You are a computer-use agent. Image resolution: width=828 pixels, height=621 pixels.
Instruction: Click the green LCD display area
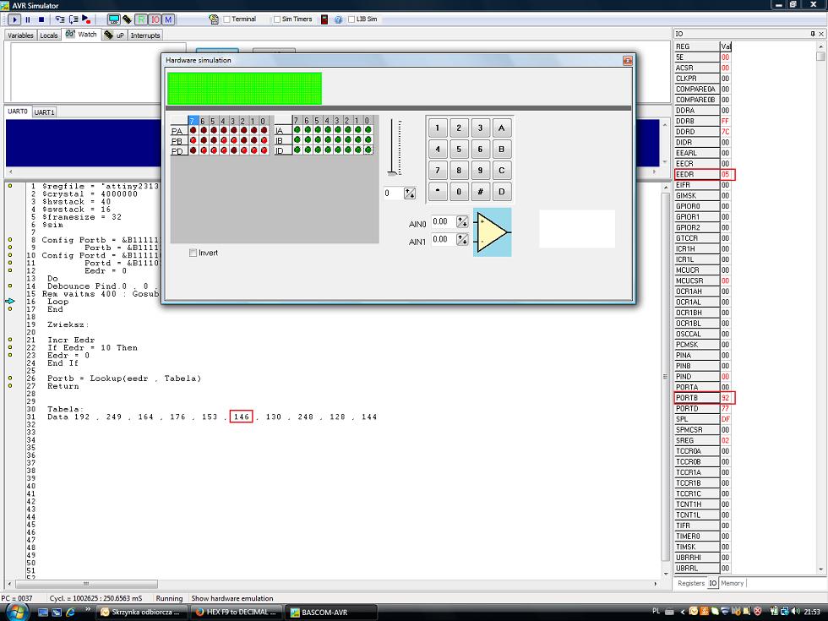pyautogui.click(x=244, y=88)
